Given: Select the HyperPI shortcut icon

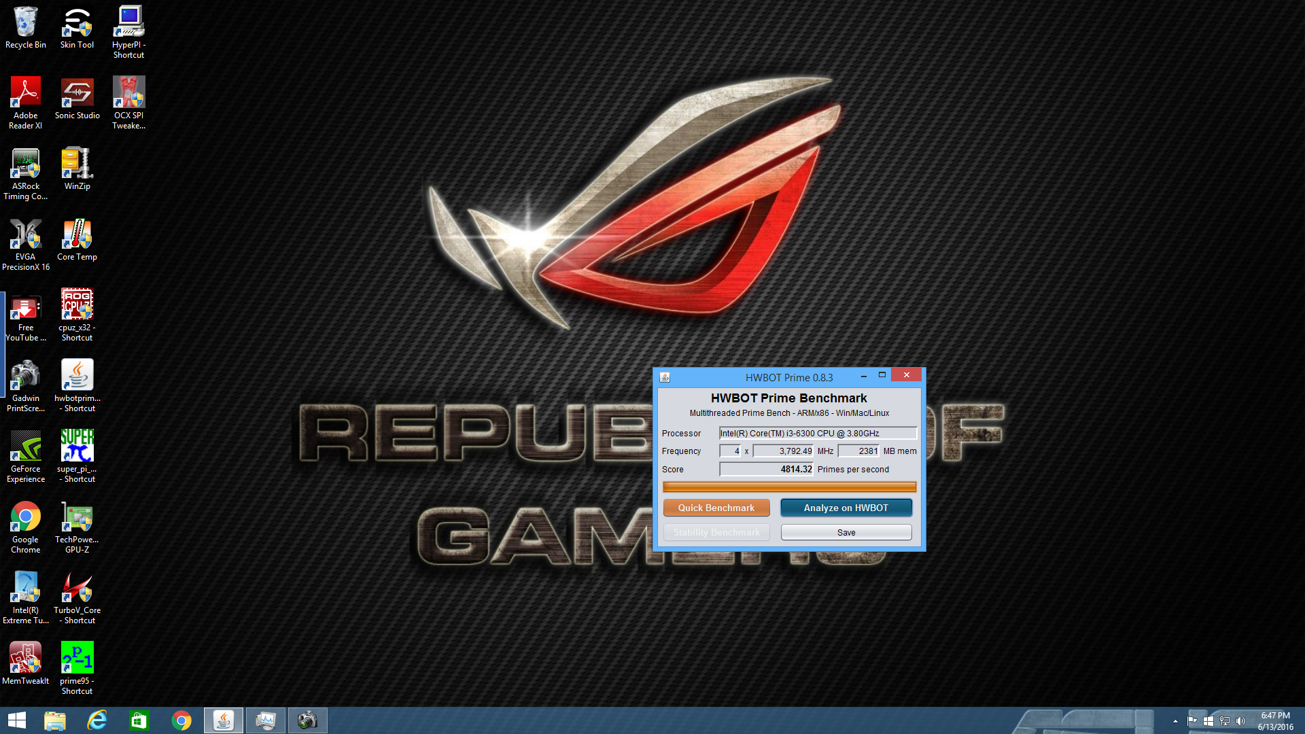Looking at the screenshot, I should pyautogui.click(x=128, y=32).
